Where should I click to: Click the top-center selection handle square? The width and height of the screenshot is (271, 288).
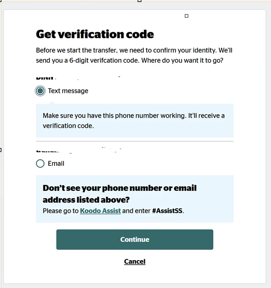[x=140, y=1]
